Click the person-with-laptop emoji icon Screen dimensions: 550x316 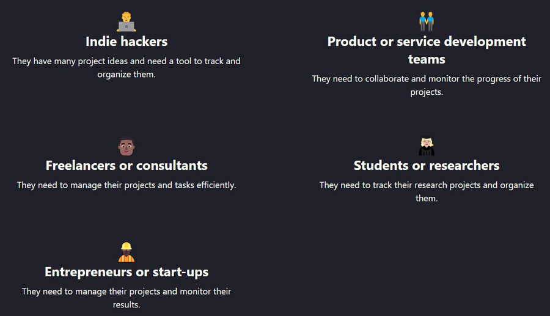click(x=127, y=22)
